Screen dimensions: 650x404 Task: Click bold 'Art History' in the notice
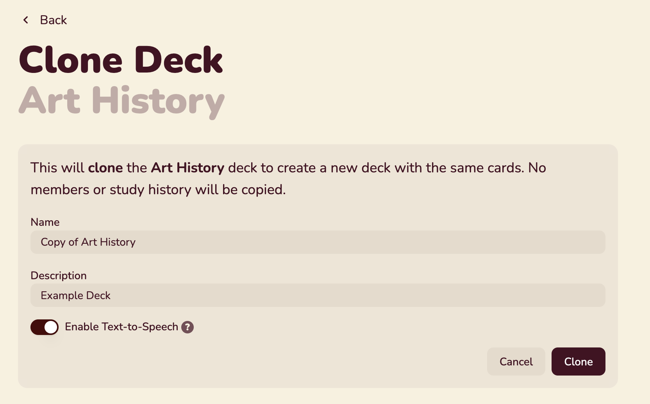187,168
